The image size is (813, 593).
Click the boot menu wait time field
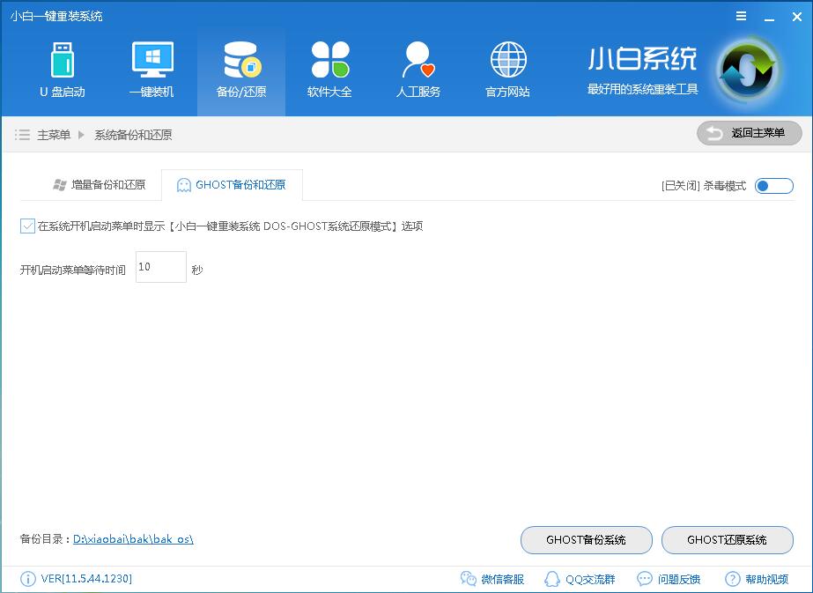pyautogui.click(x=159, y=267)
